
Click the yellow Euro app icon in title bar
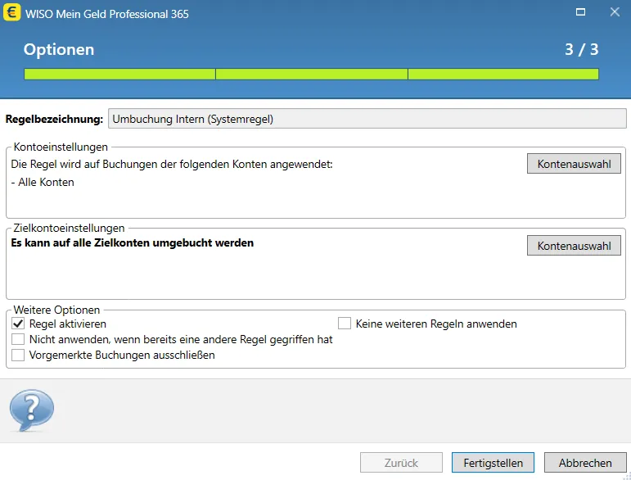11,12
